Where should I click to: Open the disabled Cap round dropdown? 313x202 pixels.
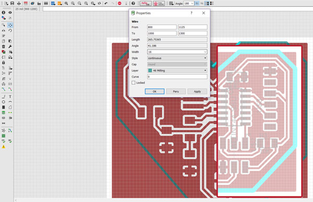click(177, 64)
